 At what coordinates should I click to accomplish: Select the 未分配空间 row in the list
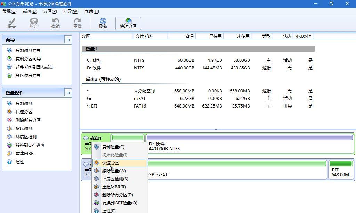pos(198,91)
